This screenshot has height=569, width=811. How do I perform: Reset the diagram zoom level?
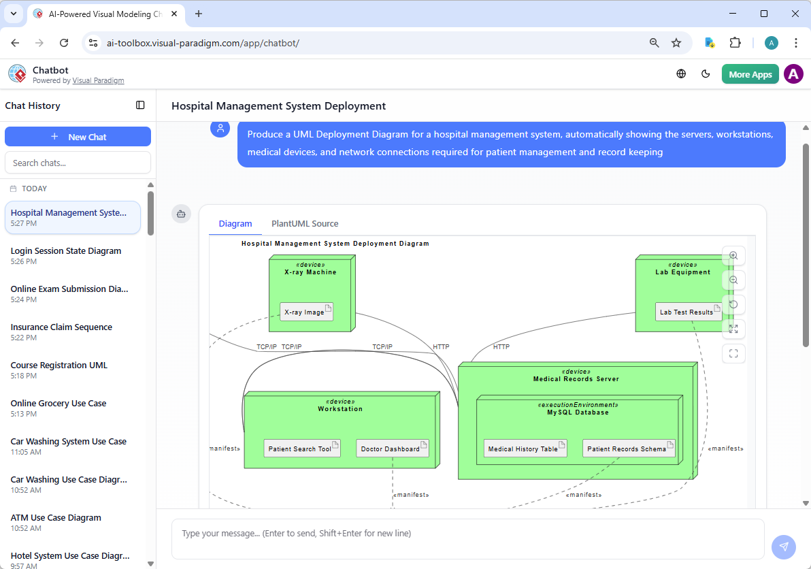click(733, 304)
